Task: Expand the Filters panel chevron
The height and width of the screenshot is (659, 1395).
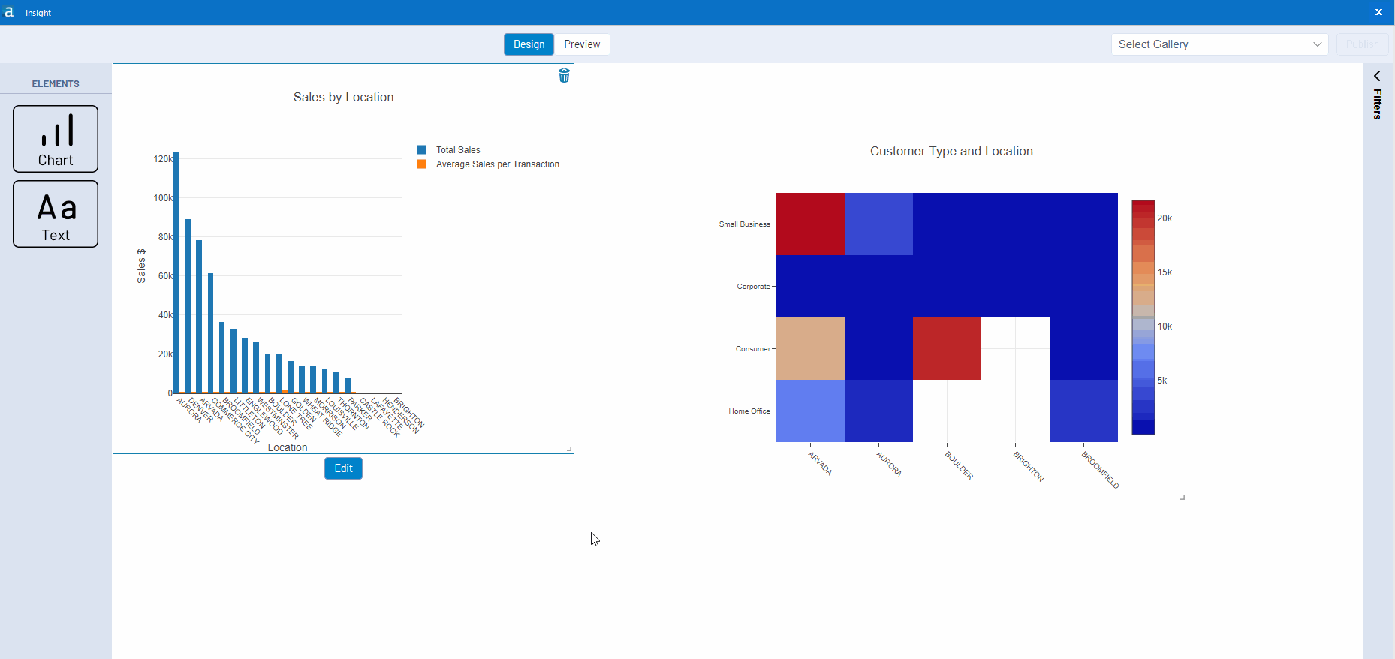Action: click(x=1377, y=76)
